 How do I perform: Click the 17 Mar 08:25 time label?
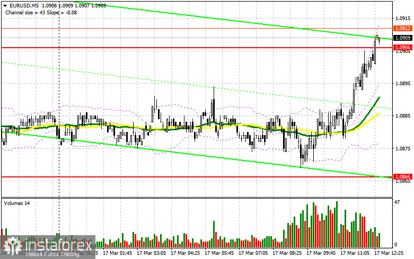click(x=287, y=253)
